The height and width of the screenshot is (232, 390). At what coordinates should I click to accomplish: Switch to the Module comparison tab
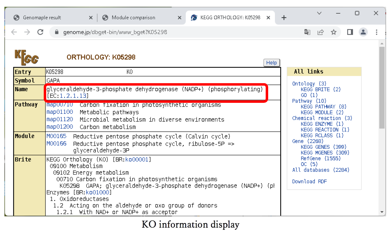click(x=133, y=17)
